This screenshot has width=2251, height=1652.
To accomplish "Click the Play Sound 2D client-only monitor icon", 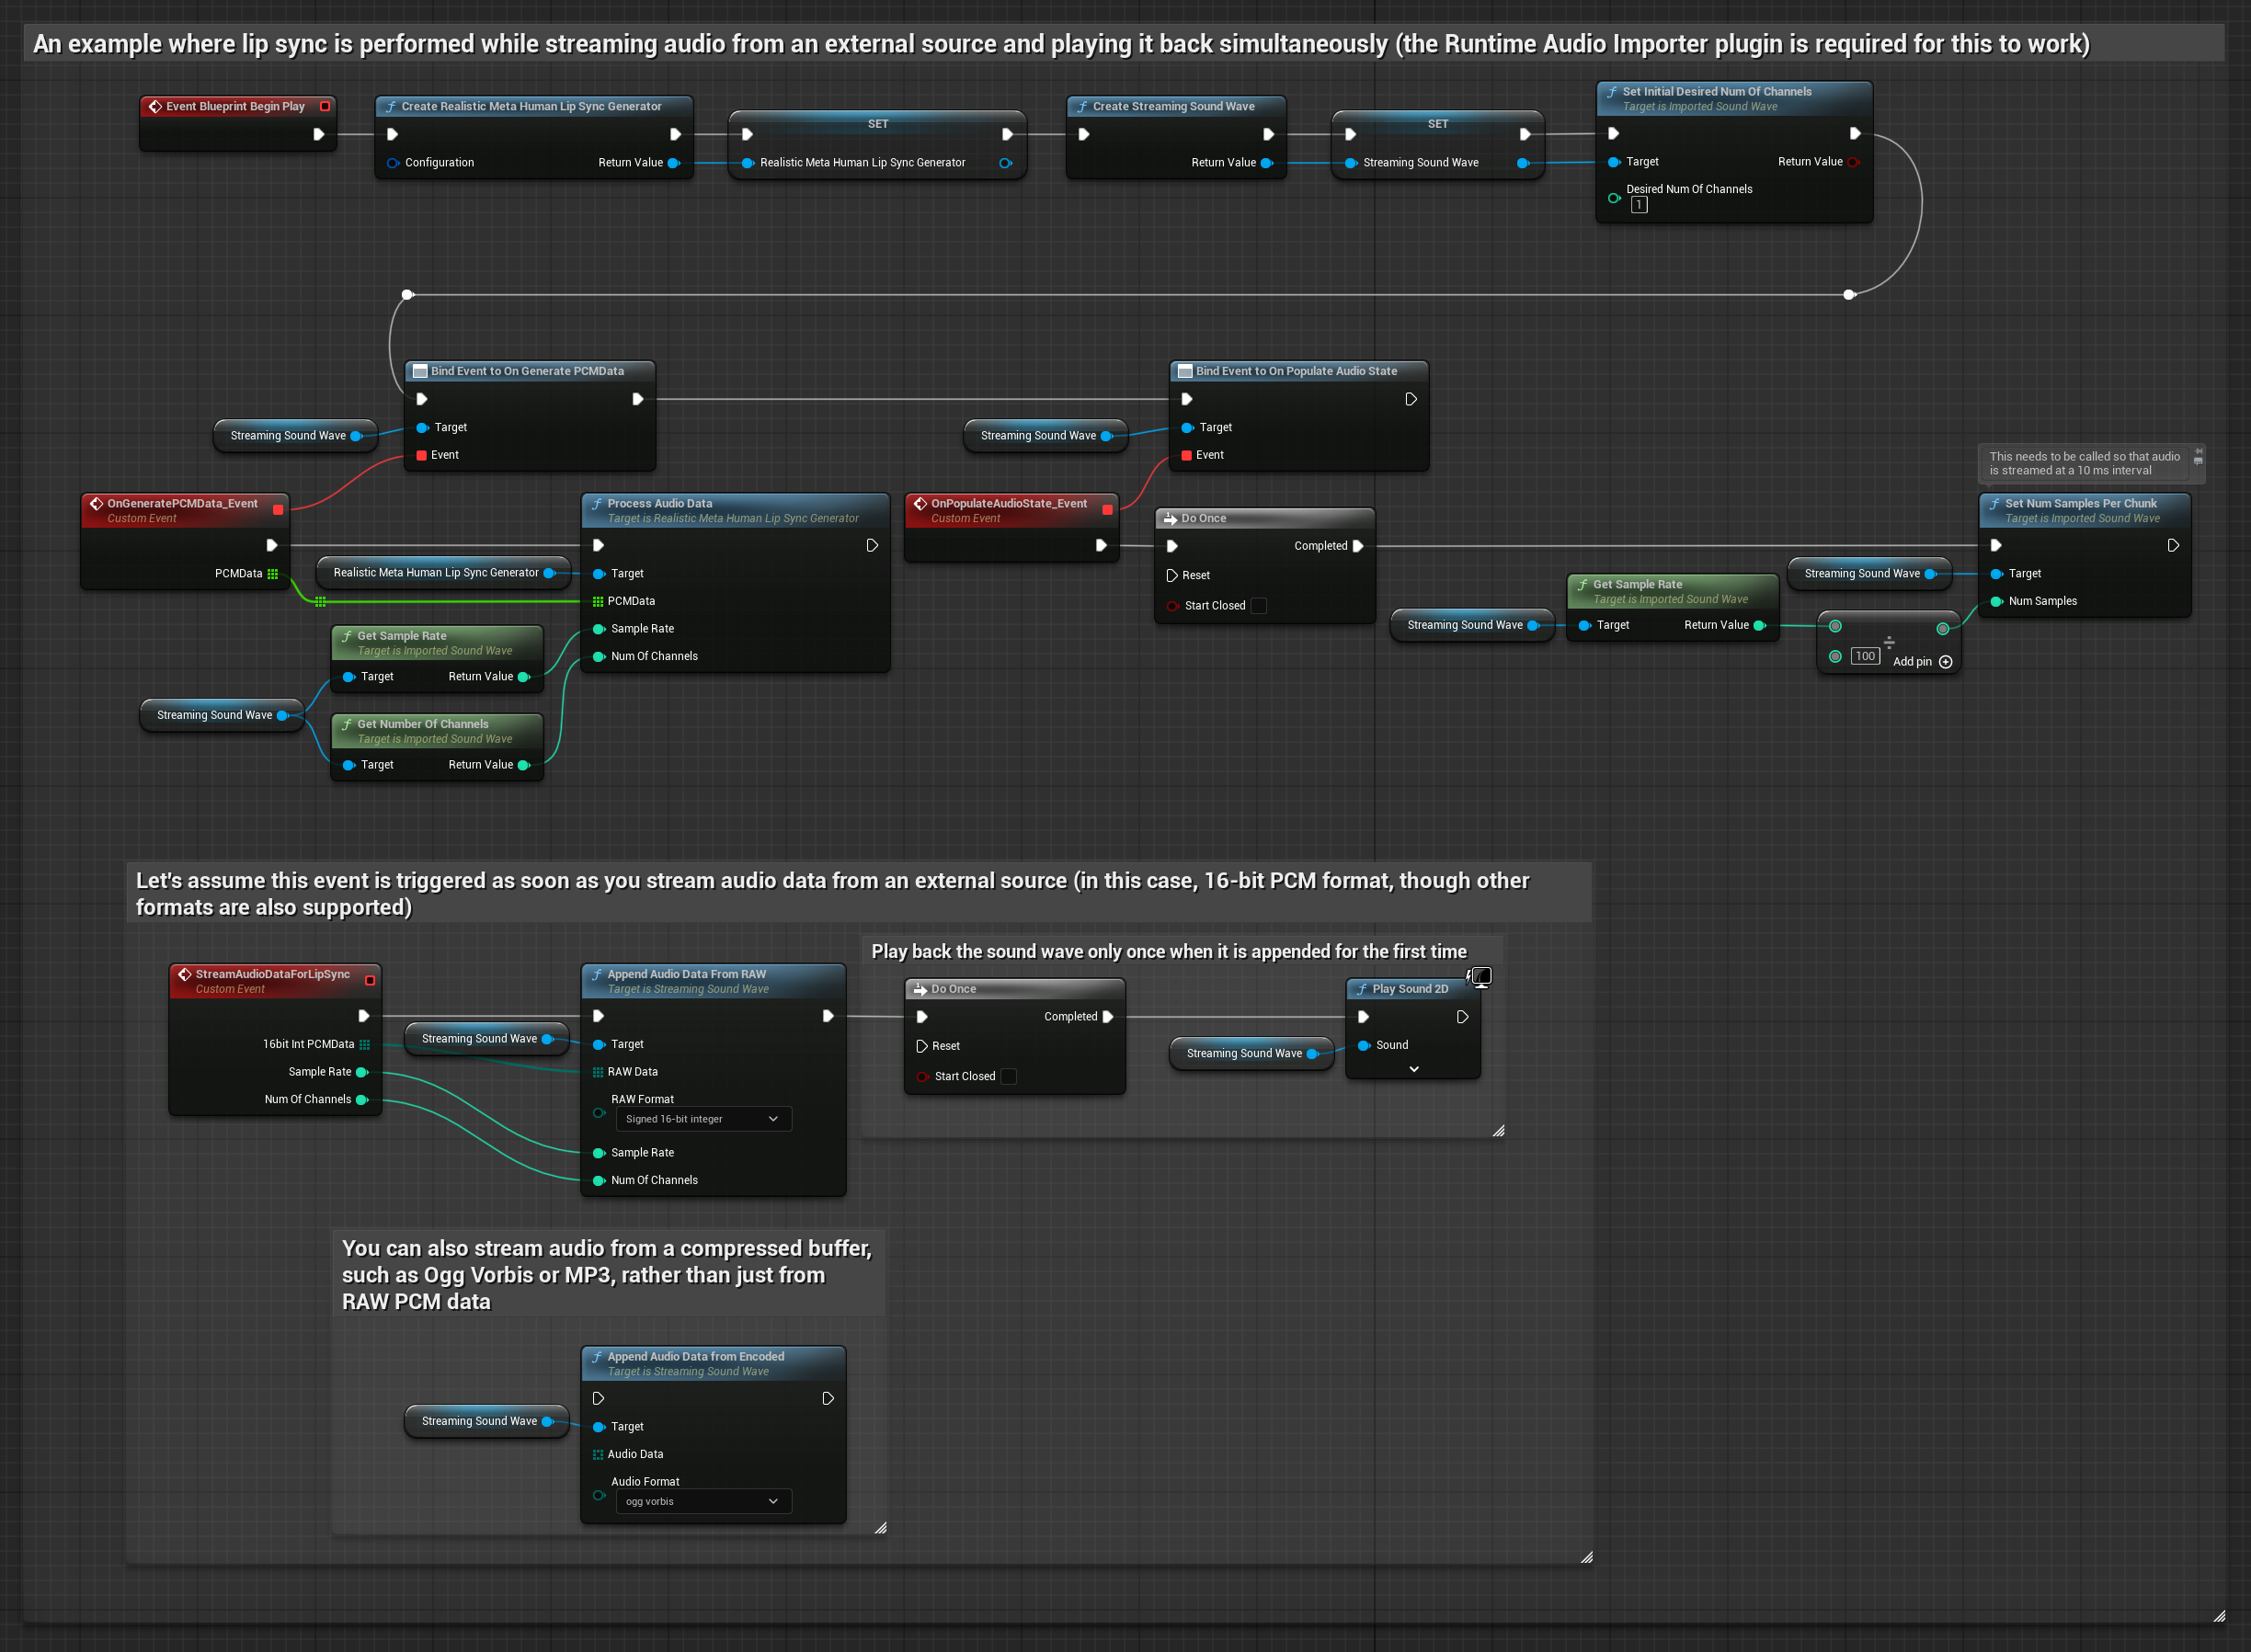I will 1481,976.
